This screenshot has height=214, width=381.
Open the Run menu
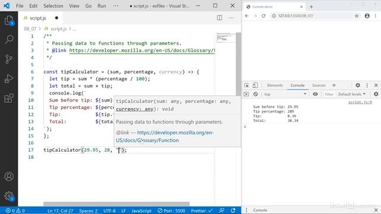pos(102,5)
